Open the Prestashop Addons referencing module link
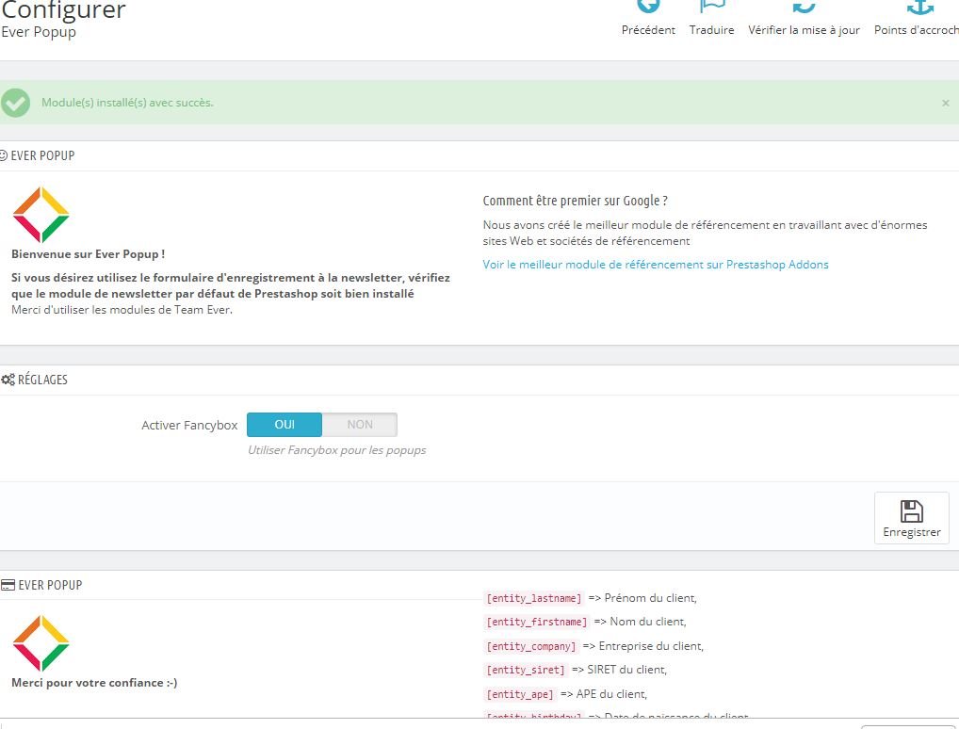Screen dimensions: 959x729 (x=656, y=265)
